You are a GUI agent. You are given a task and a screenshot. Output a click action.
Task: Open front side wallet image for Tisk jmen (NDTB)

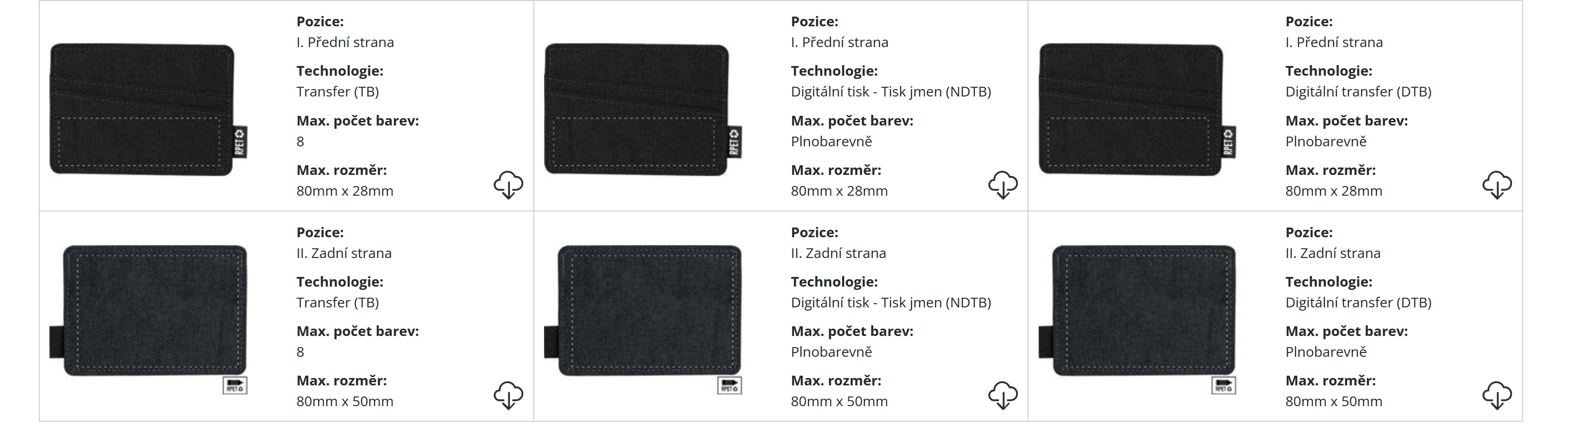[643, 109]
